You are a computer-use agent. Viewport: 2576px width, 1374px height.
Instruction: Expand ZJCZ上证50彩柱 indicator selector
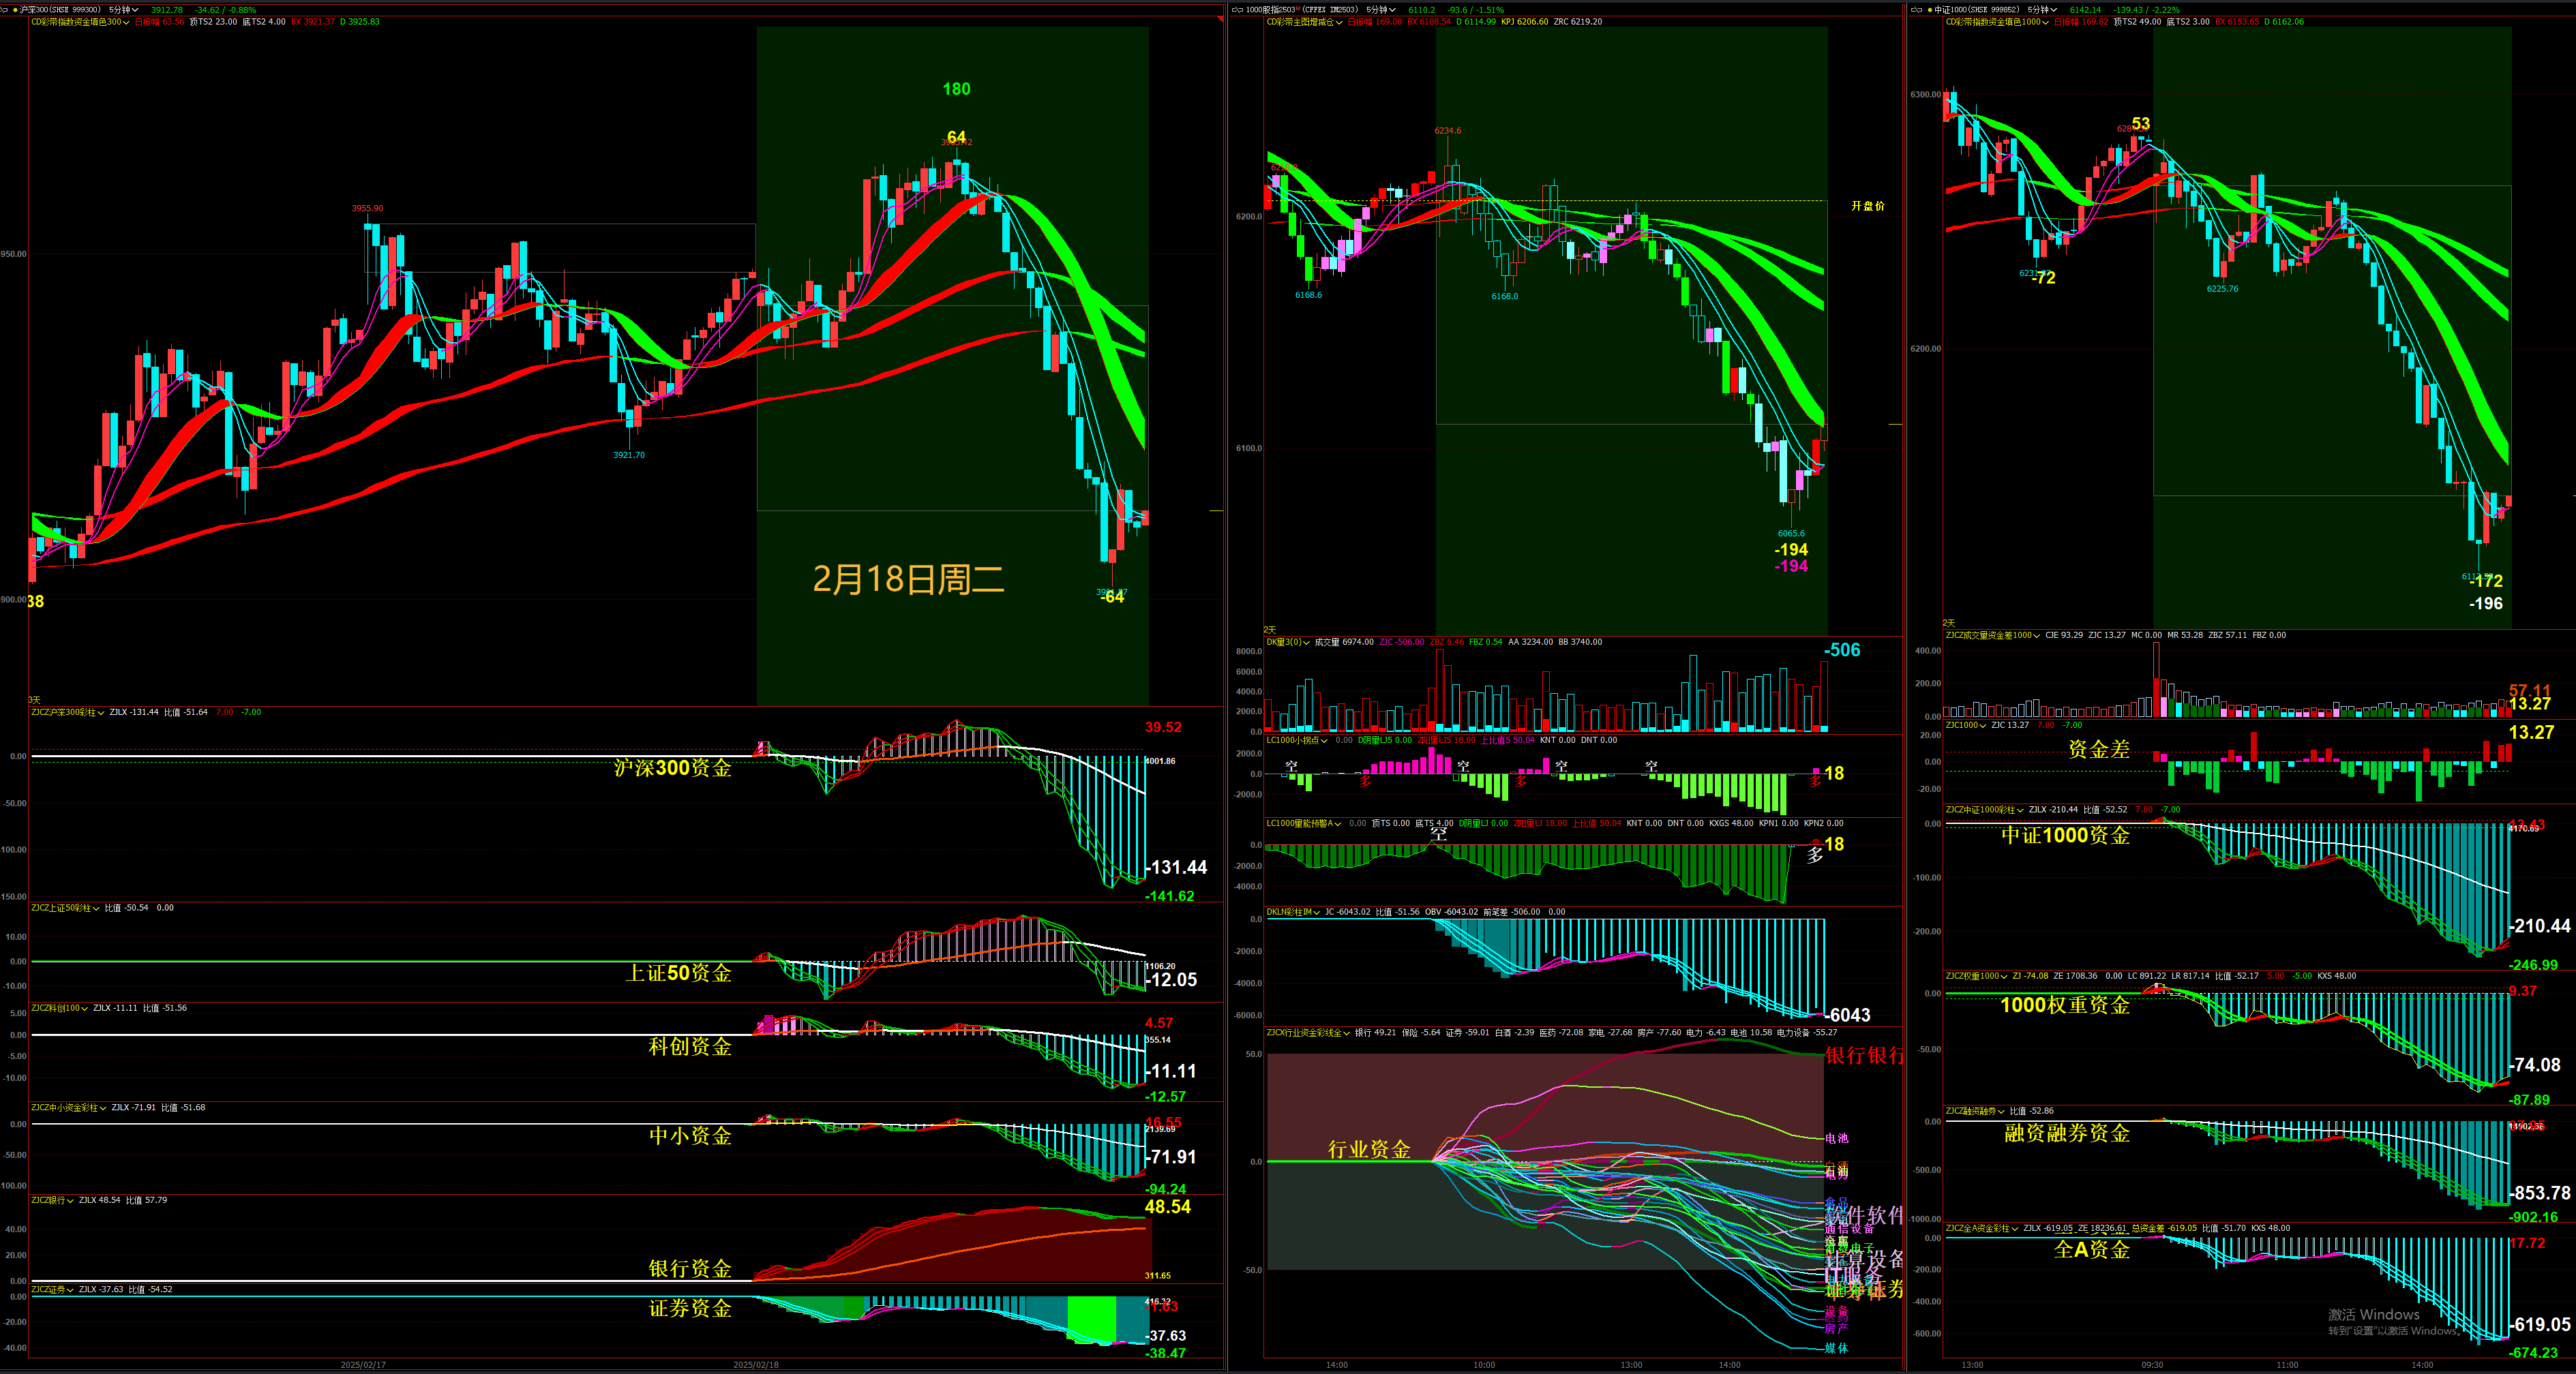[96, 909]
